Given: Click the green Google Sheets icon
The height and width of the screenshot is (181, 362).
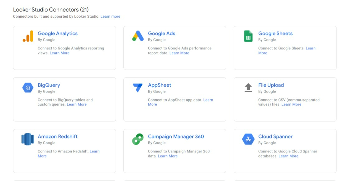Looking at the screenshot, I should pos(248,36).
